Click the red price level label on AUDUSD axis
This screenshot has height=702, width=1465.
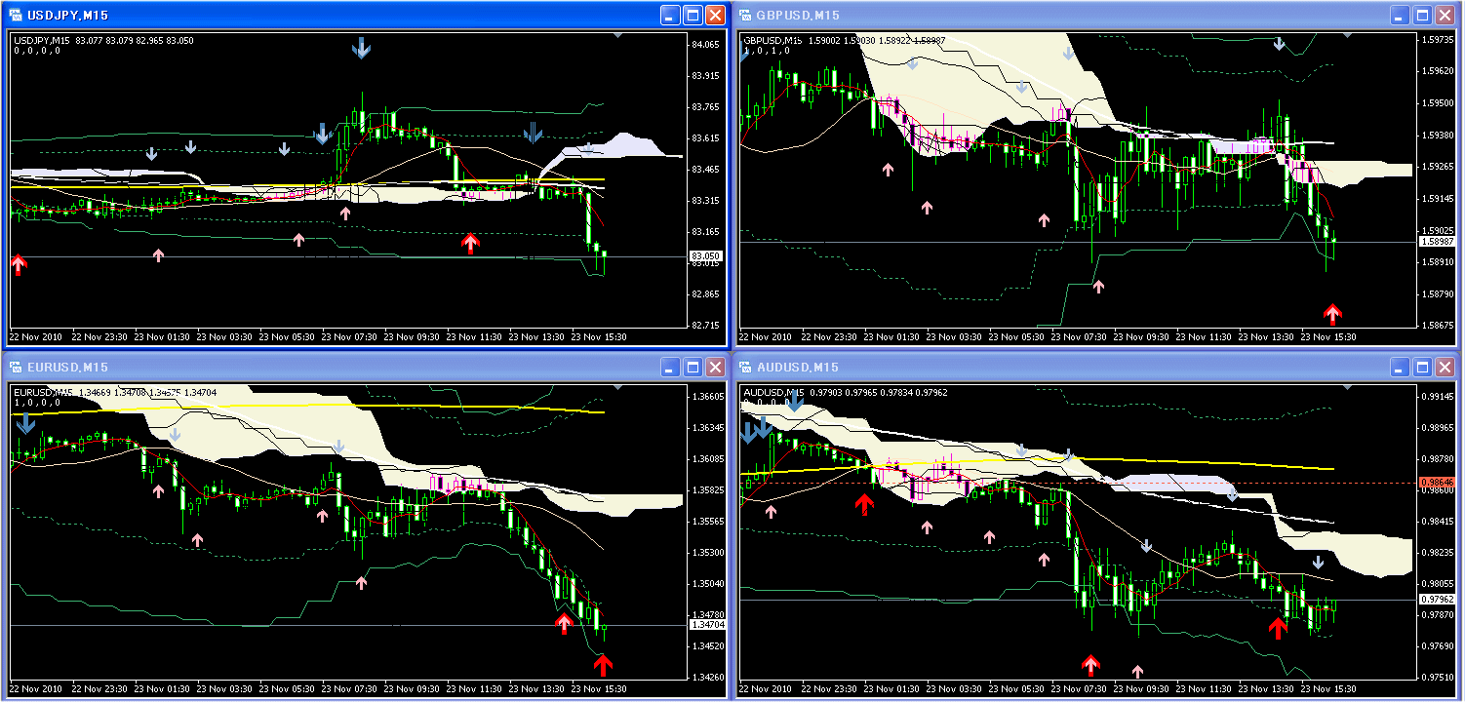tap(1435, 482)
